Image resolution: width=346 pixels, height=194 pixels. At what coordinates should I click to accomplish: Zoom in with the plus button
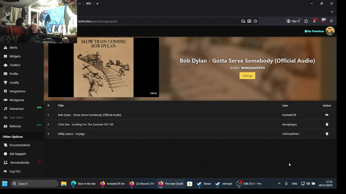[x=97, y=4]
